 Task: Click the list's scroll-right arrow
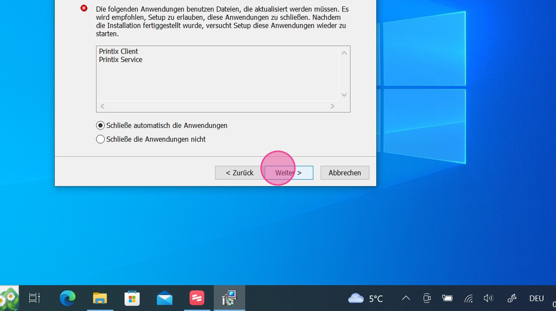point(332,106)
